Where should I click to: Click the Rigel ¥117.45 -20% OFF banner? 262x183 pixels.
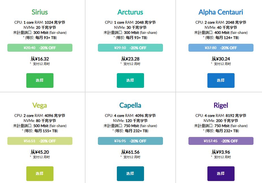pos(221,141)
